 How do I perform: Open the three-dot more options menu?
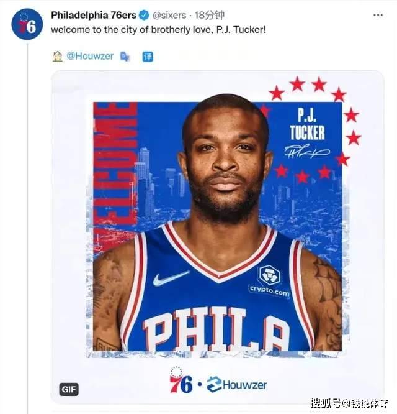[378, 15]
